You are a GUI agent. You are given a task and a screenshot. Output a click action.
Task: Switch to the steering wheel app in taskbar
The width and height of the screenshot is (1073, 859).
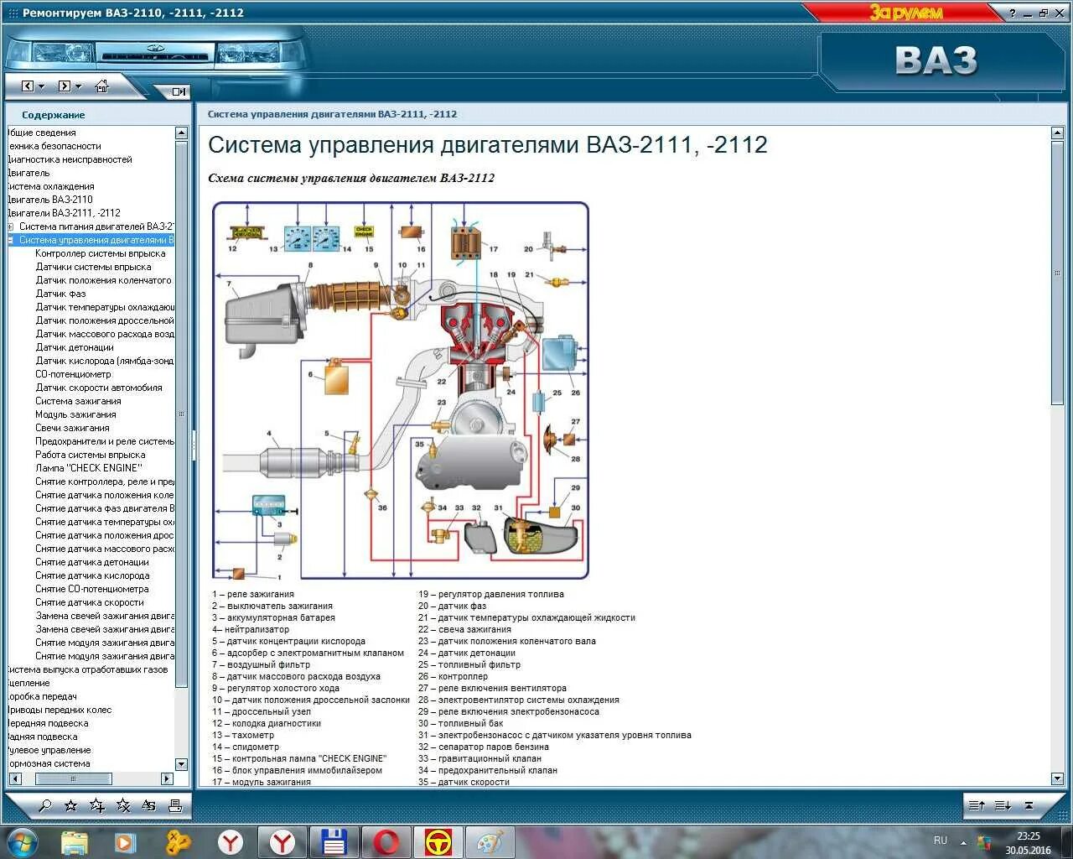click(x=438, y=841)
